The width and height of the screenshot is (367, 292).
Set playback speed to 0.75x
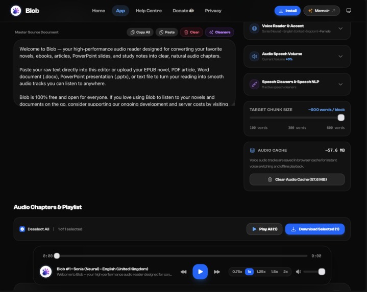[x=237, y=272]
